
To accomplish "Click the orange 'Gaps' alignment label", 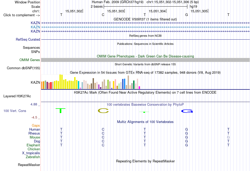I will point(36,126).
